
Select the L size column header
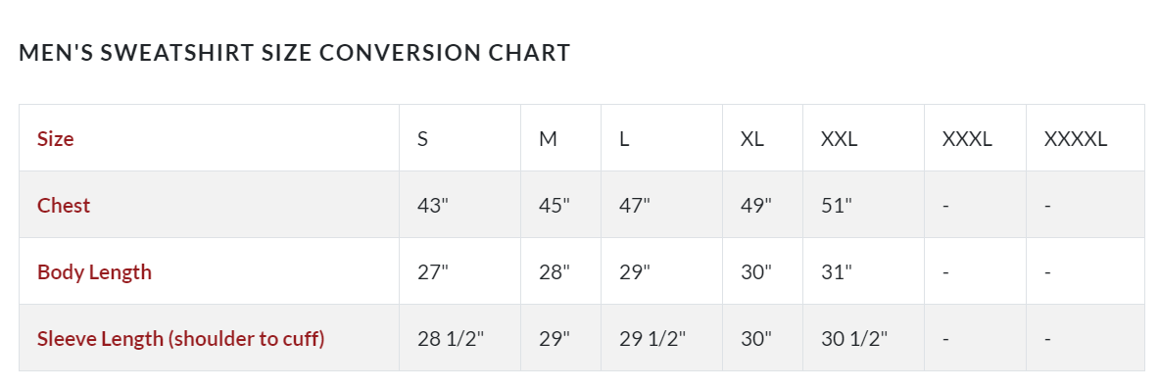625,138
